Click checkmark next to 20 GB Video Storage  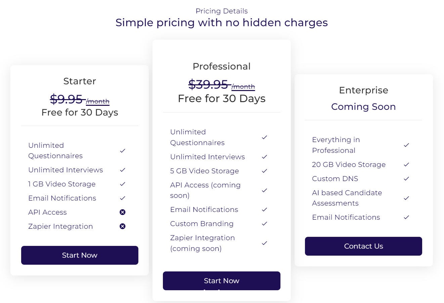[x=406, y=165]
